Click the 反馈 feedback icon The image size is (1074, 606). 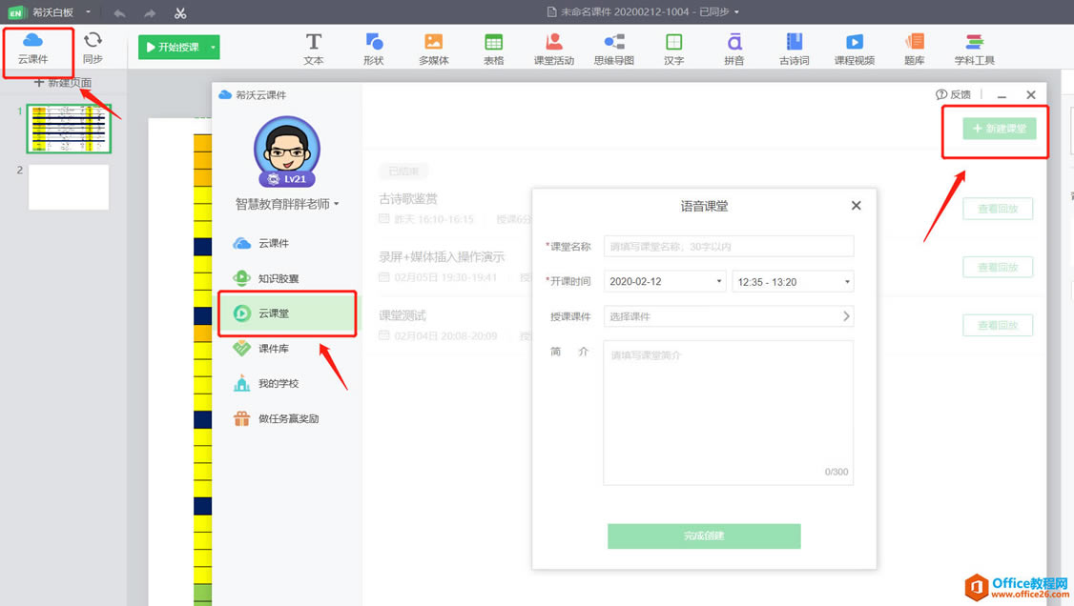pos(941,94)
